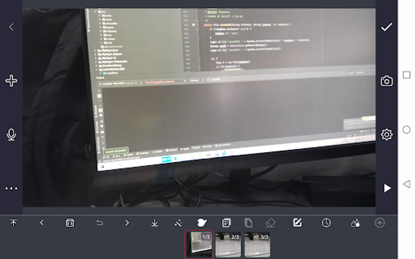Open project settings gear
This screenshot has height=259, width=415.
386,134
